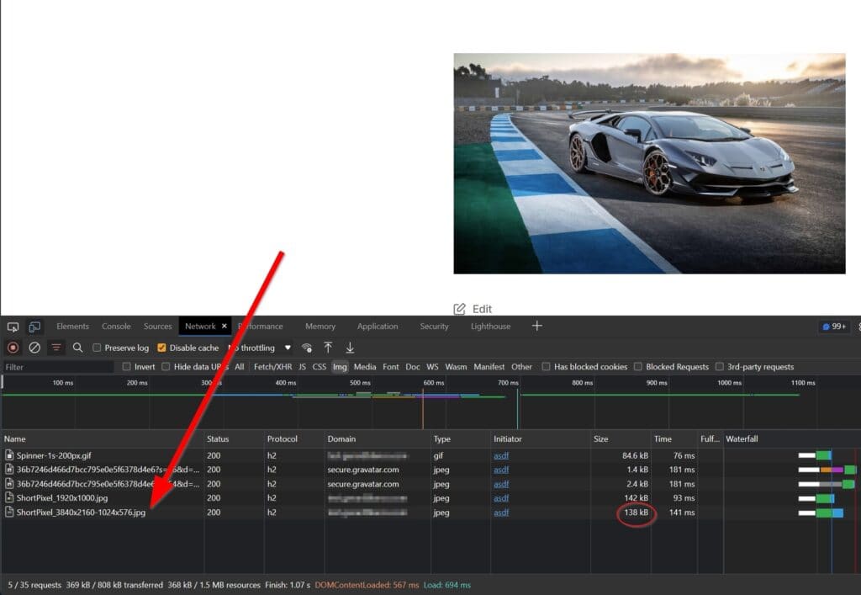Export HAR file using download arrow

coord(348,347)
